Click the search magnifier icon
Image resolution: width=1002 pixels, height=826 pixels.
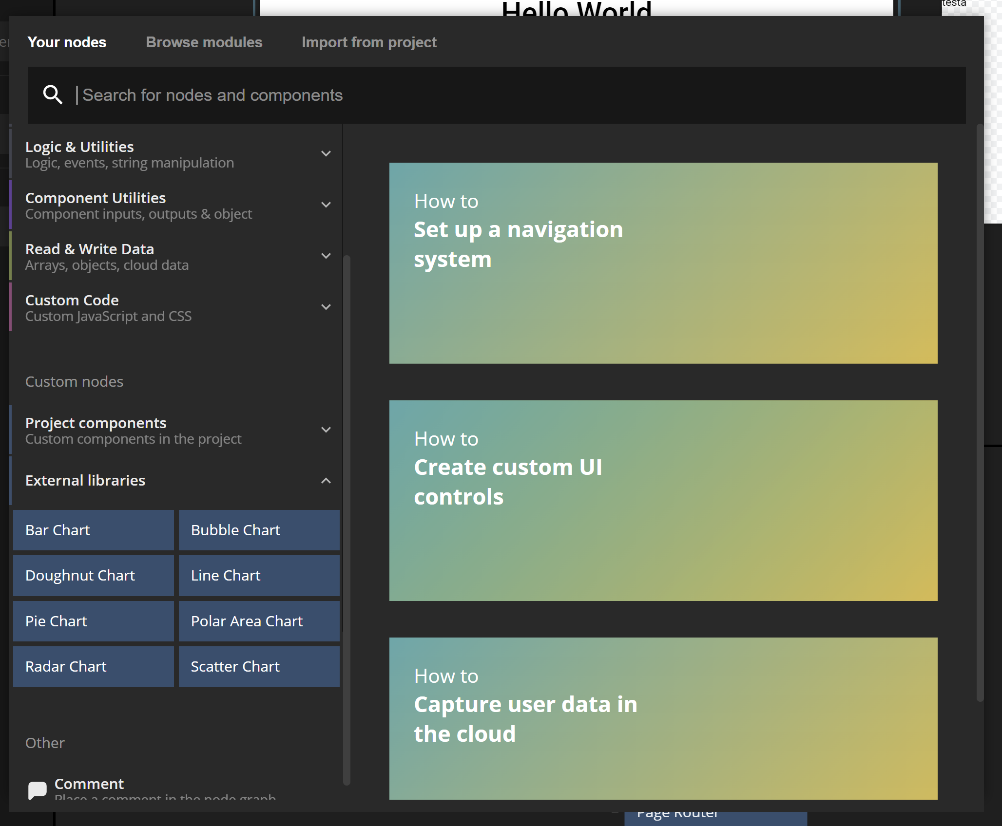click(53, 94)
